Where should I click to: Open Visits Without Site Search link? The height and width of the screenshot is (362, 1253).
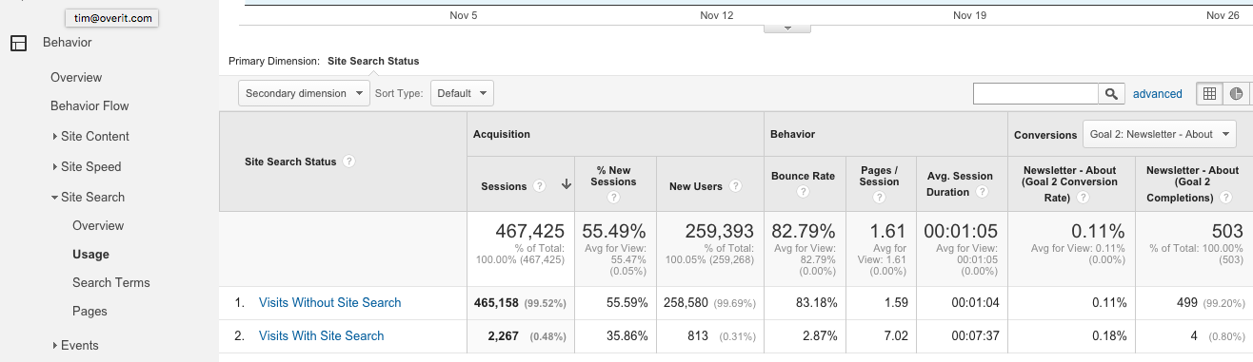coord(330,302)
